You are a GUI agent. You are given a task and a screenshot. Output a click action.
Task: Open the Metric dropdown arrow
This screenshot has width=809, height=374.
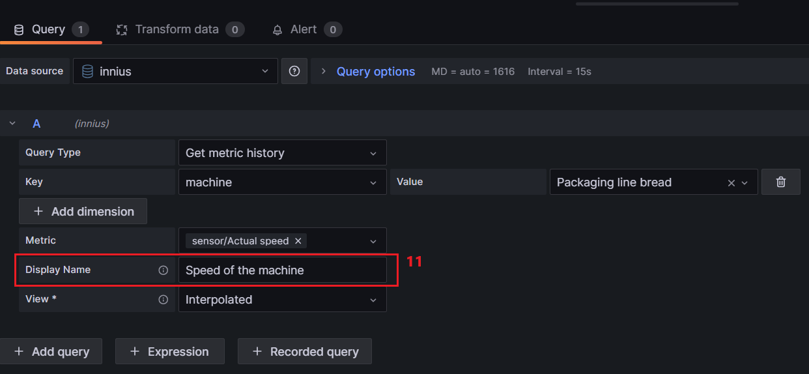[x=373, y=241]
